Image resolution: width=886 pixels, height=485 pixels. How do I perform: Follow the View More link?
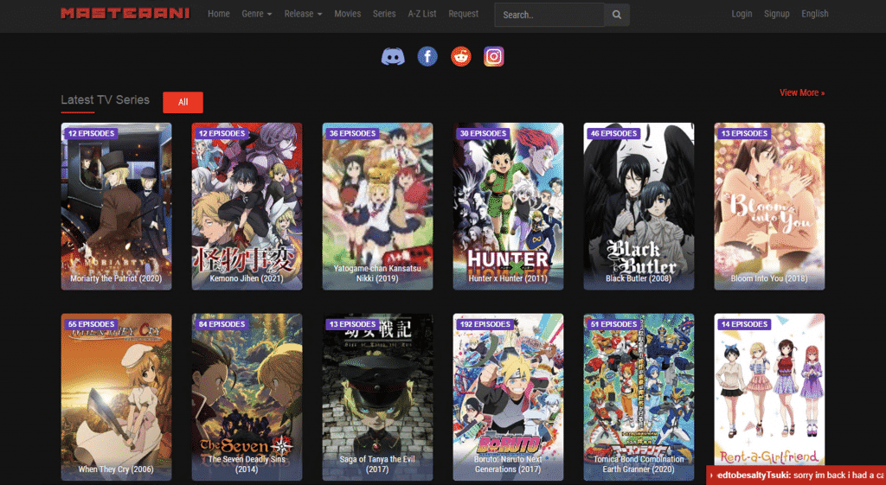pyautogui.click(x=801, y=93)
